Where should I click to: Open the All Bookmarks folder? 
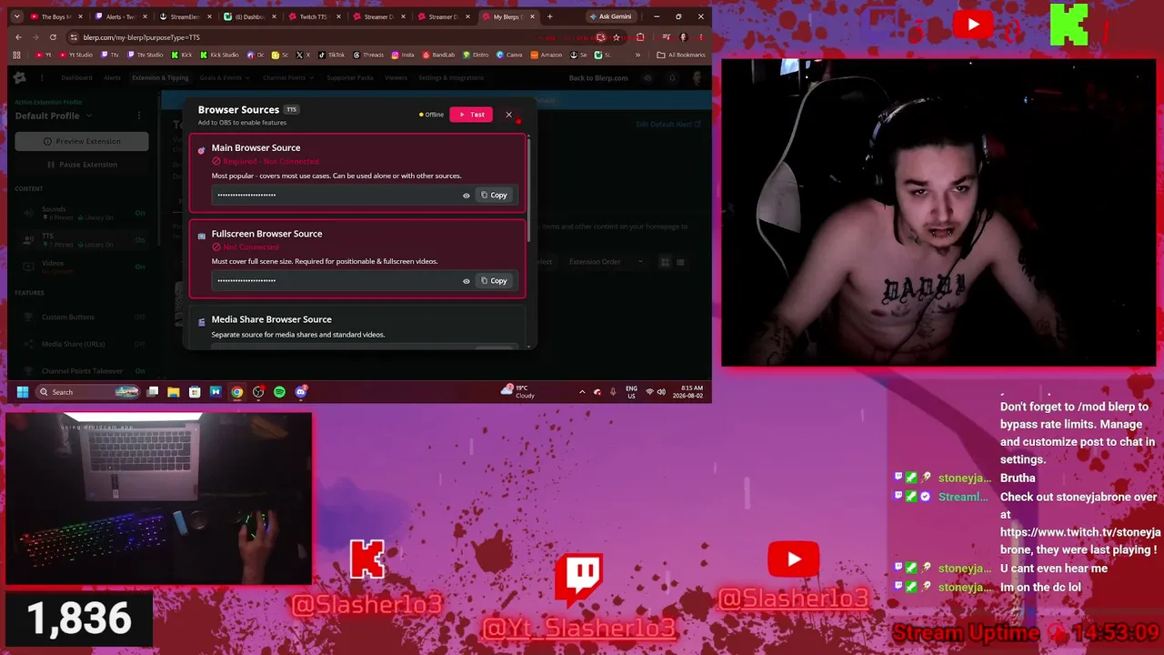pyautogui.click(x=682, y=55)
